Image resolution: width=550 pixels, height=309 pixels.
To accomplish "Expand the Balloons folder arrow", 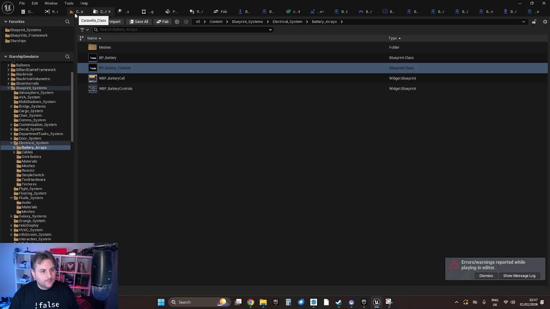I will [9, 65].
